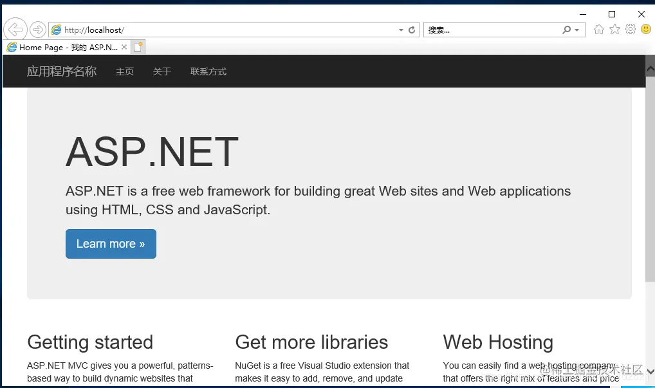Click the Learn more » button
655x388 pixels.
pos(111,244)
